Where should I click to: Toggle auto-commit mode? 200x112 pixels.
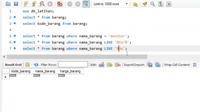pos(86,4)
